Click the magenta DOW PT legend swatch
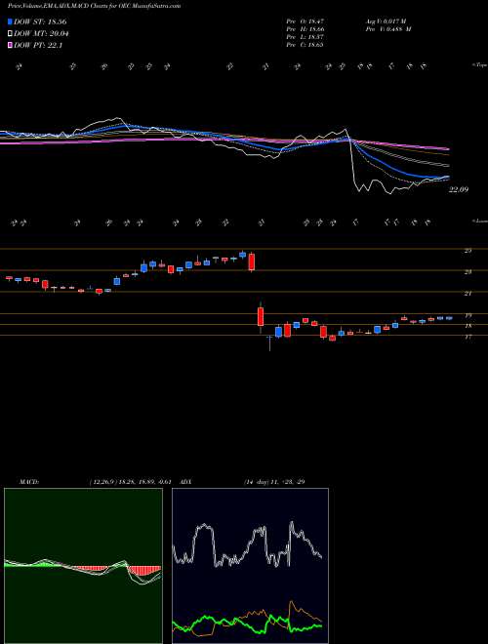 tap(11, 46)
